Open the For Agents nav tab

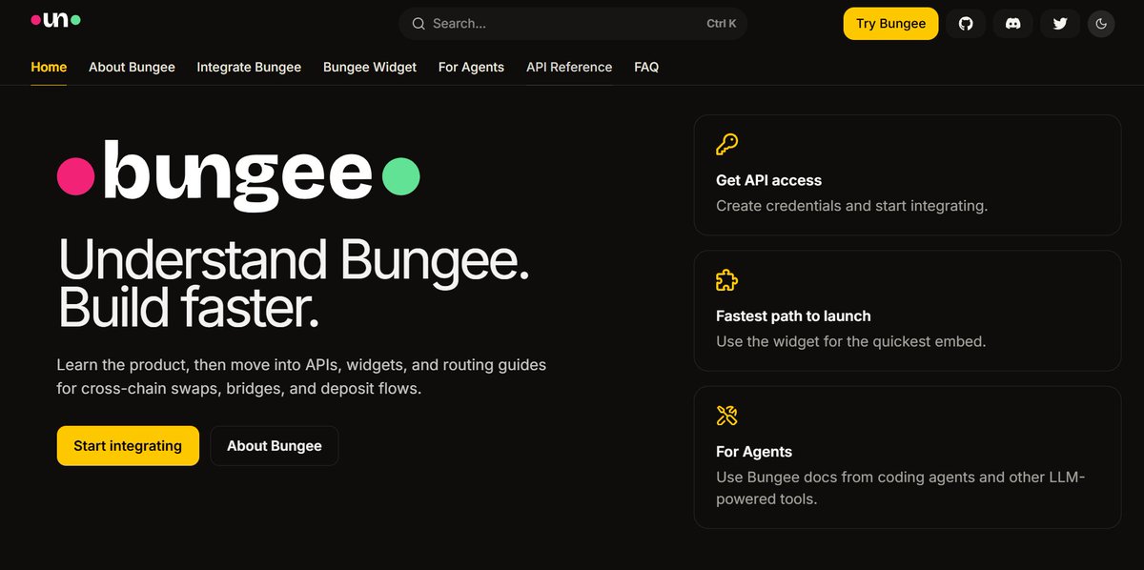(x=471, y=67)
